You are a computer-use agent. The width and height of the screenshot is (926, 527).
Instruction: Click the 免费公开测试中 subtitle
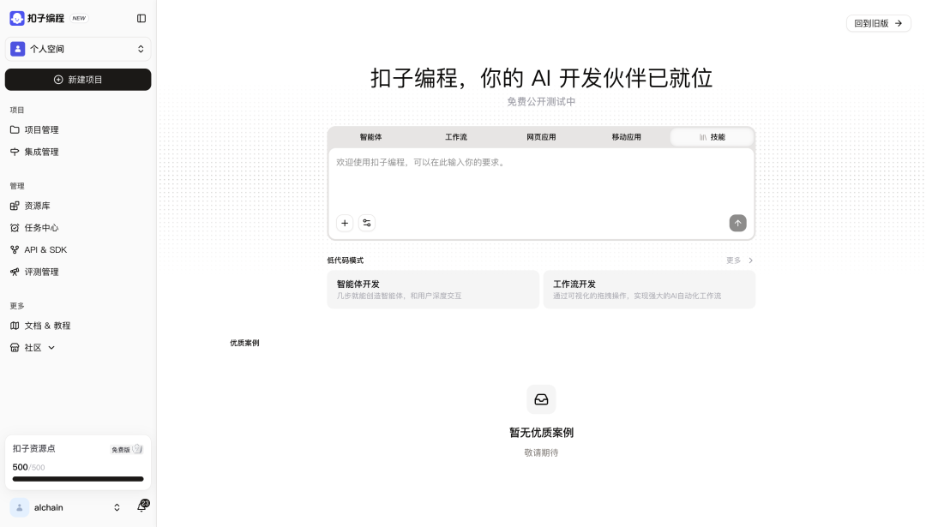(x=541, y=101)
